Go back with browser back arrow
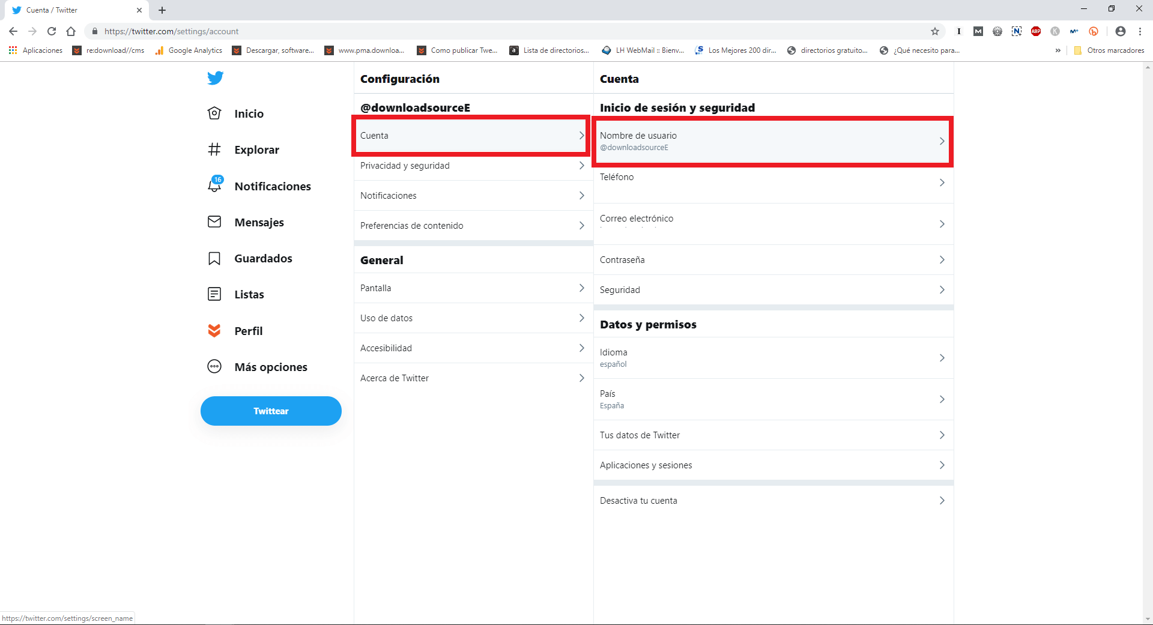The image size is (1153, 625). 13,31
